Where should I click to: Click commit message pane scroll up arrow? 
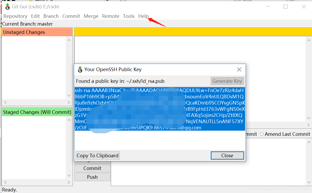(309, 142)
